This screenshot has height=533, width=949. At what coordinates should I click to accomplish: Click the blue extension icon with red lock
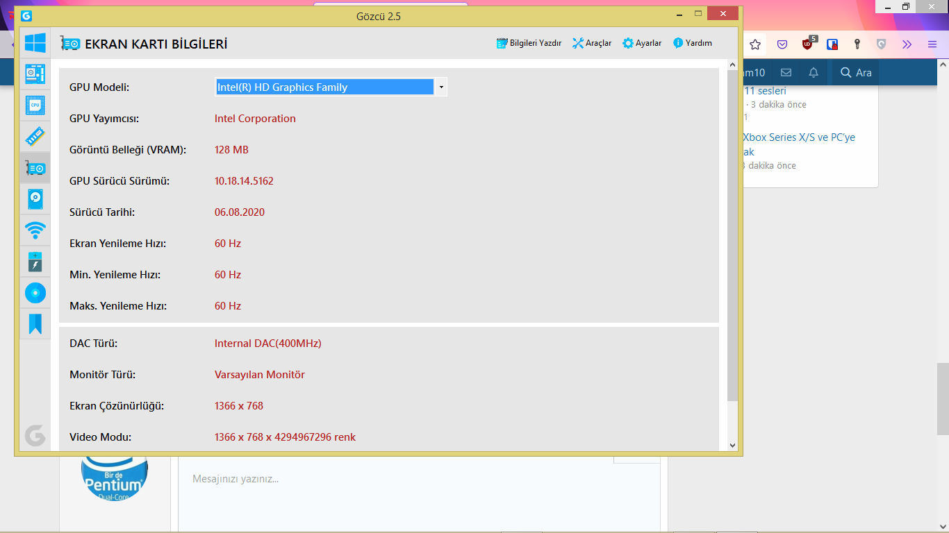click(832, 44)
